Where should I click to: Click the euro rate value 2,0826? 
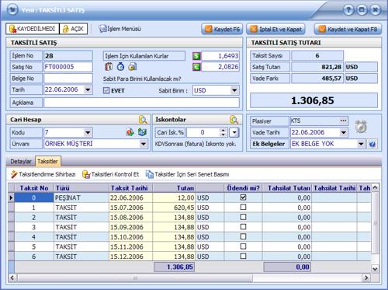(x=220, y=67)
